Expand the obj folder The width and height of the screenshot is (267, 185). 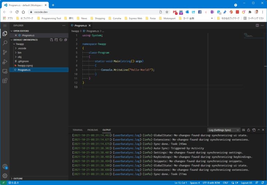tap(39, 57)
